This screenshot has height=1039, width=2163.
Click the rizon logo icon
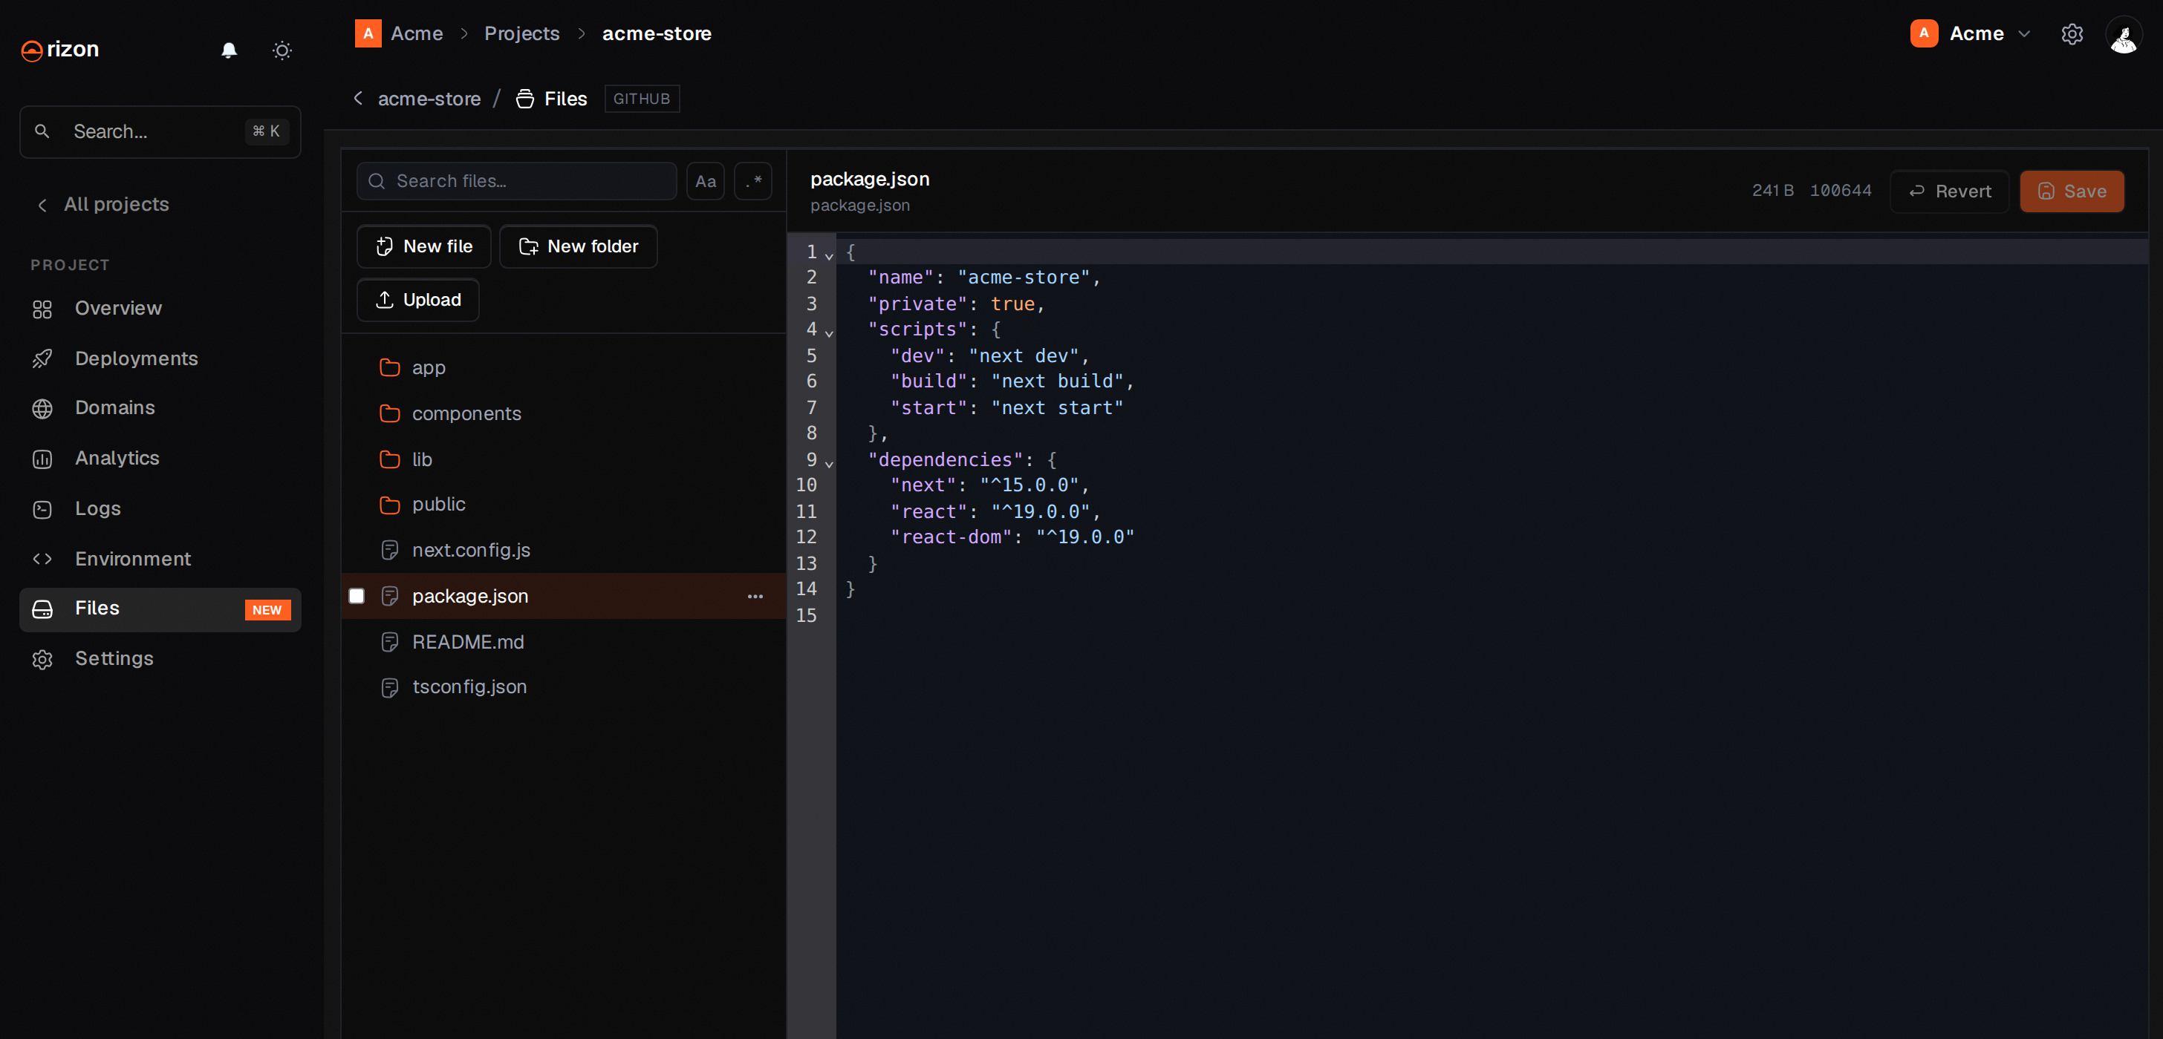32,50
